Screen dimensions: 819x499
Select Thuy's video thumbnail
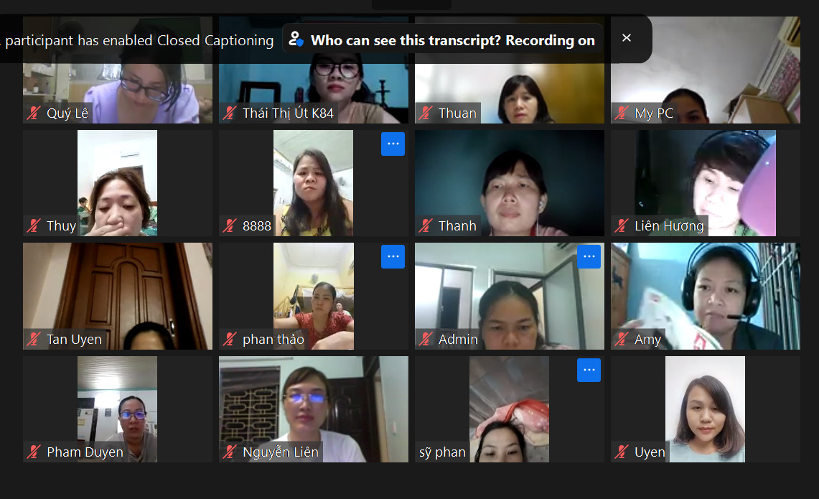click(117, 183)
